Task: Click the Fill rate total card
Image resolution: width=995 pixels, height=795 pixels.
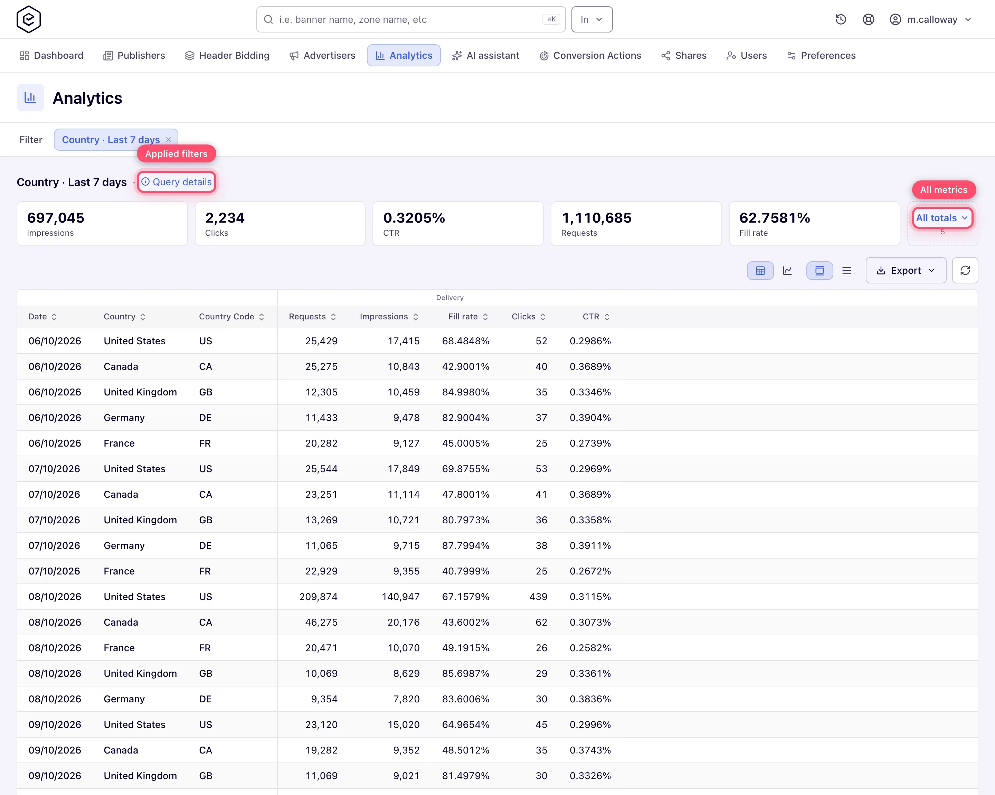Action: pyautogui.click(x=814, y=223)
